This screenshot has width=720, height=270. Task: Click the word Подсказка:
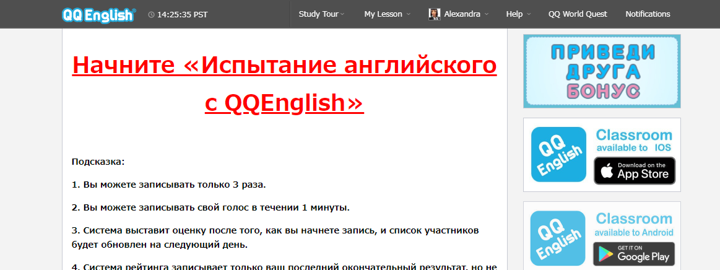click(x=98, y=162)
